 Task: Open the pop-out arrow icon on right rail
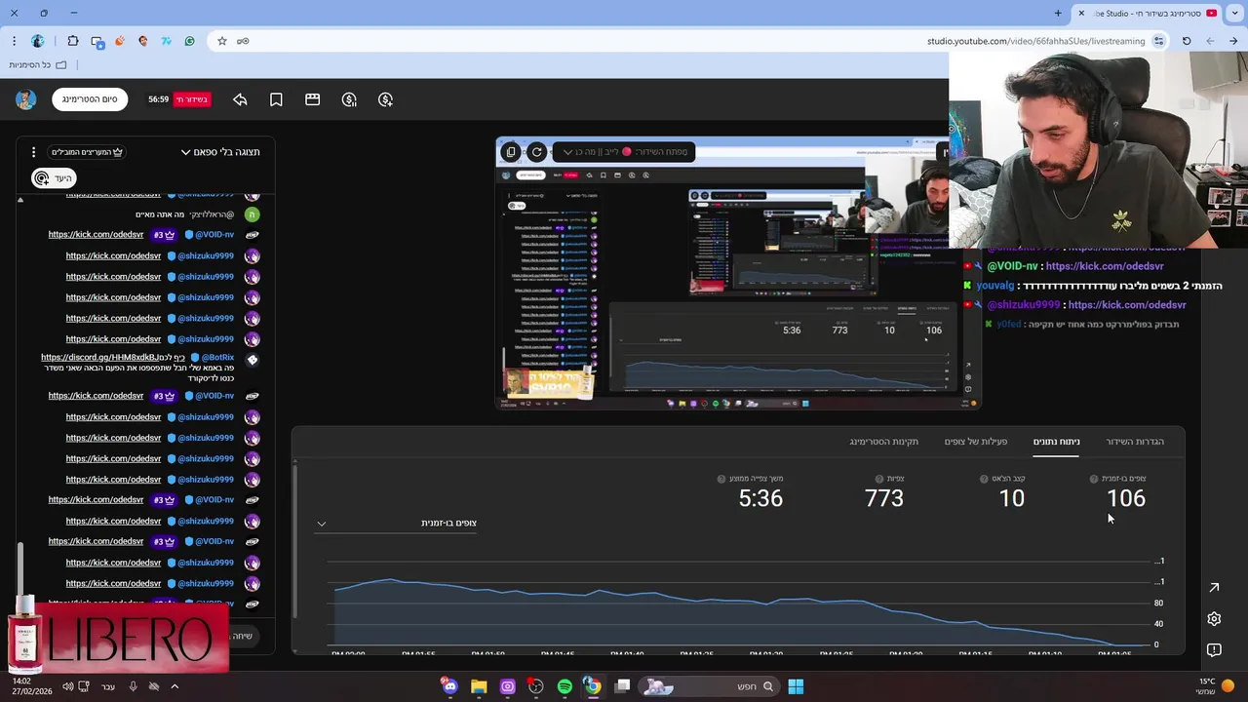[x=1214, y=587]
